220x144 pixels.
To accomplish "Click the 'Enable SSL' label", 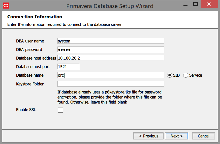I will click(26, 110).
